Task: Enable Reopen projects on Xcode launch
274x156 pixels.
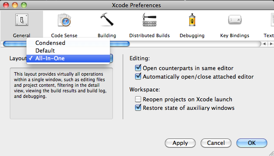Action: 138,99
